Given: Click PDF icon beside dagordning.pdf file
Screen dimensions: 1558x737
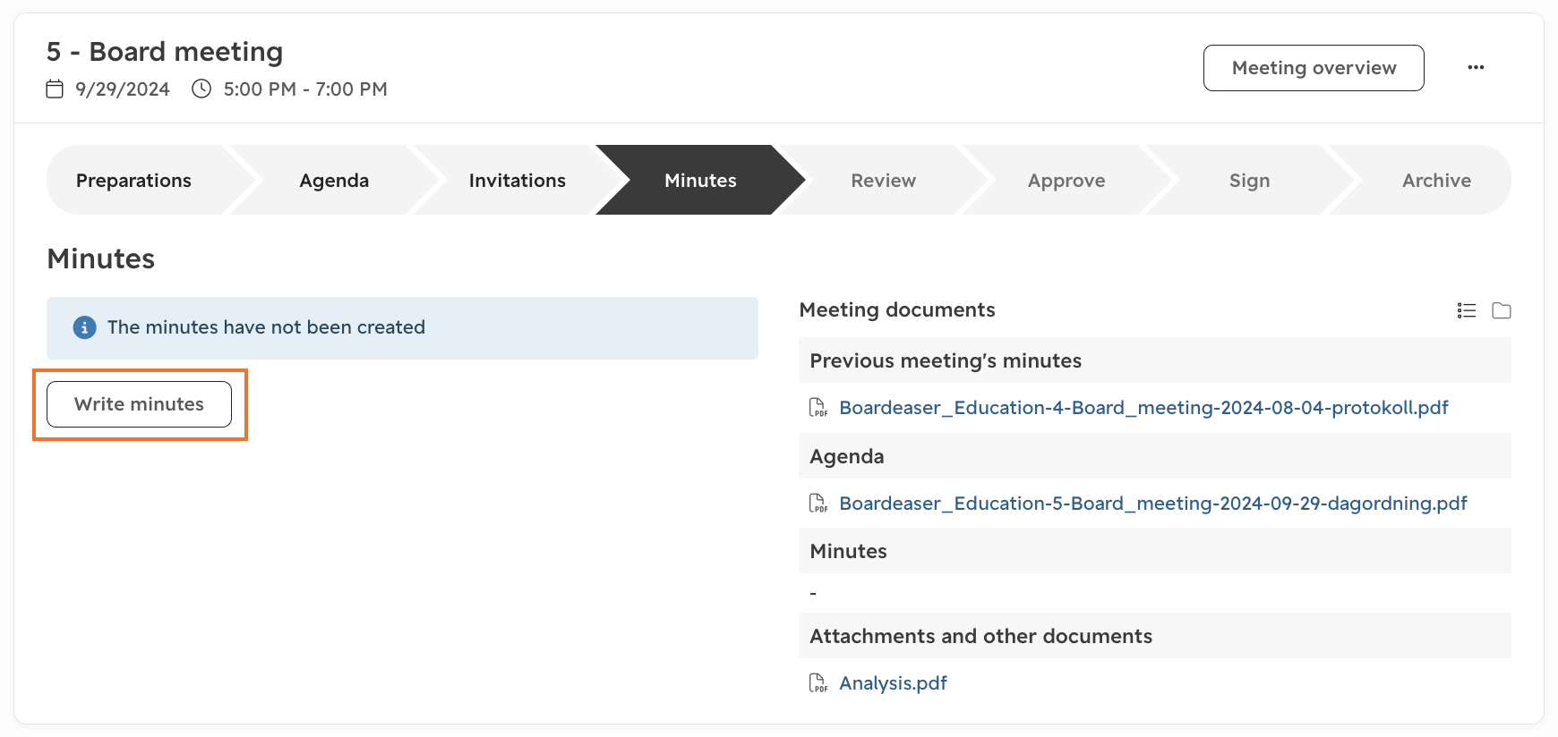Looking at the screenshot, I should coord(818,504).
